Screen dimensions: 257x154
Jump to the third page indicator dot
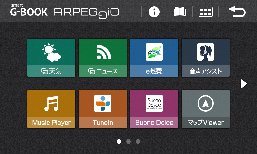(x=138, y=141)
